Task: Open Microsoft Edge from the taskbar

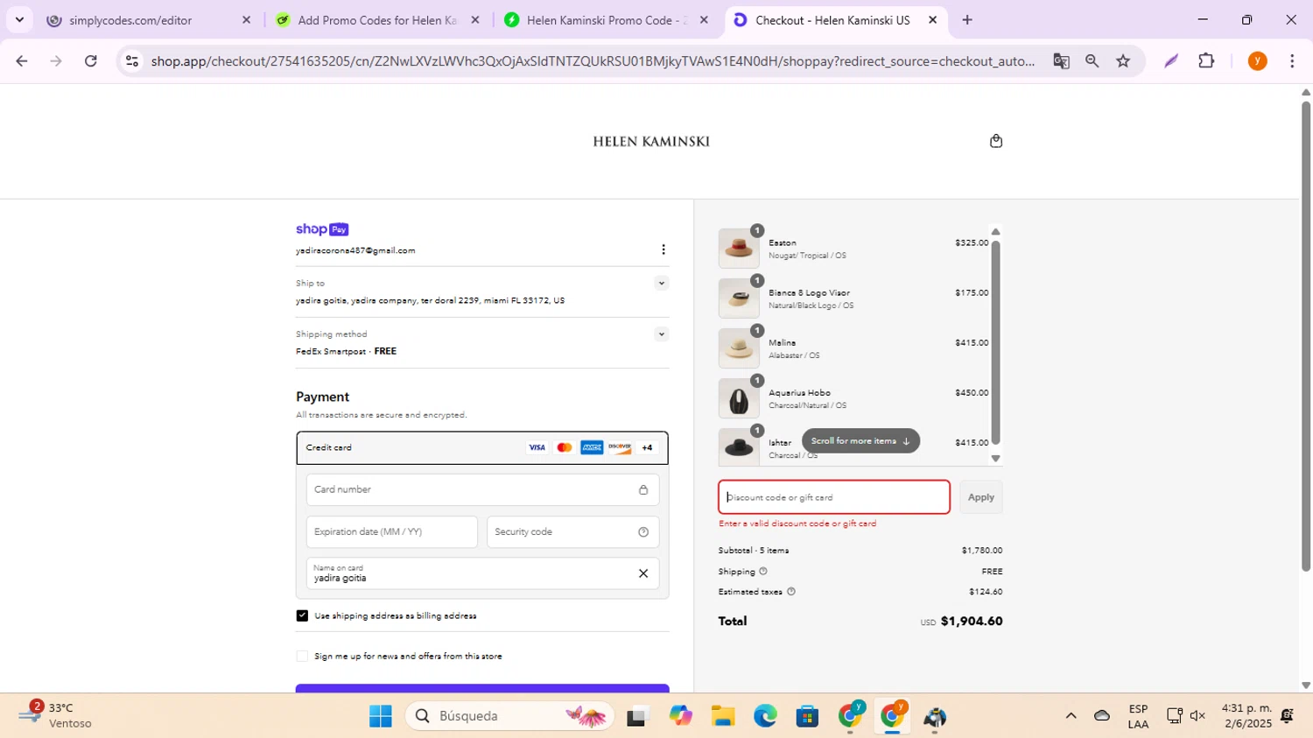Action: tap(765, 716)
